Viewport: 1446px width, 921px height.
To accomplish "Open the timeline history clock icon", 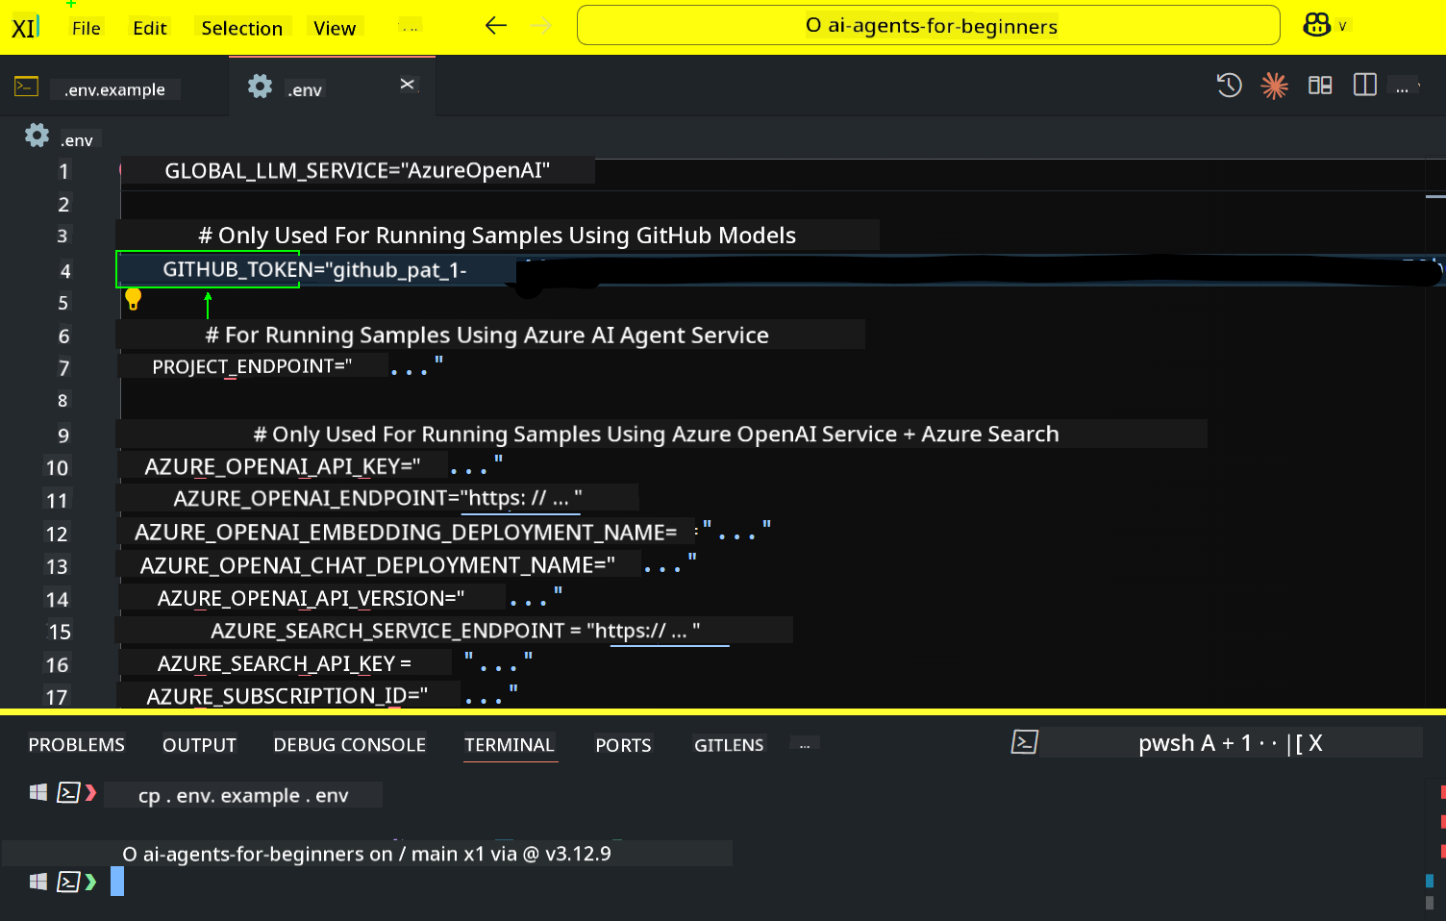I will coord(1229,86).
